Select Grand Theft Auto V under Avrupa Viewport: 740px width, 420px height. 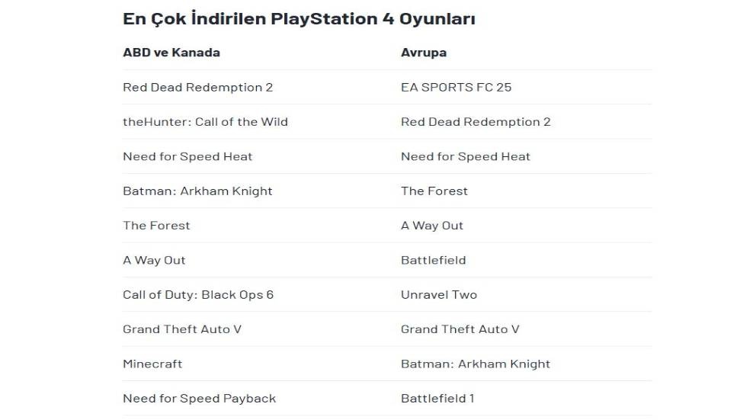pos(460,329)
